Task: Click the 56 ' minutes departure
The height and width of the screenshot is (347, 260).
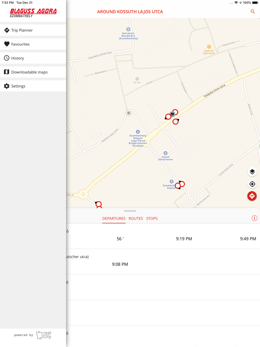Action: coord(120,239)
